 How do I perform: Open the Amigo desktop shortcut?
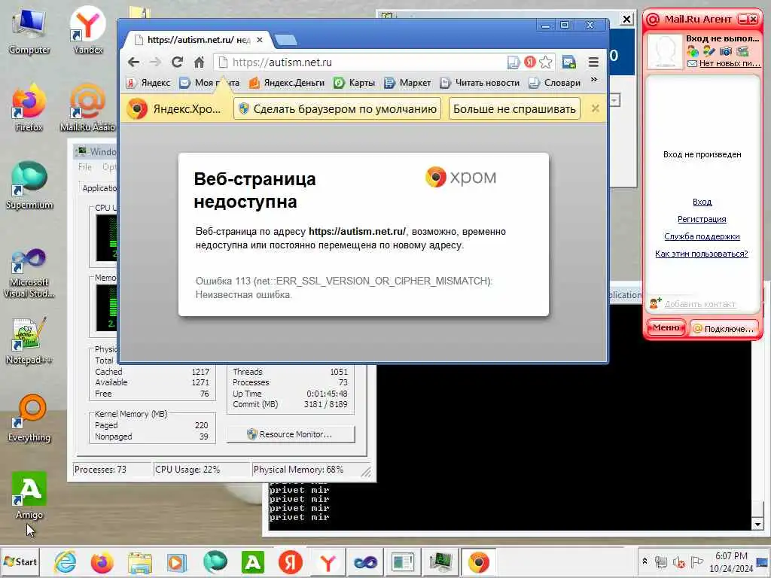[29, 495]
